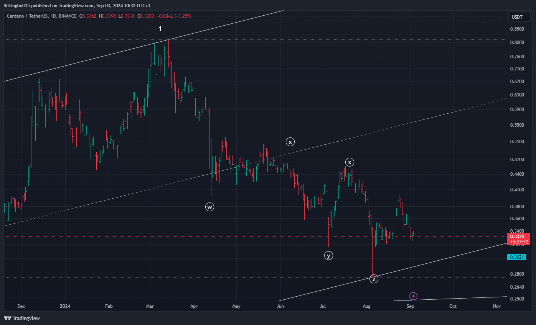
Task: Click the 0.3800 price axis label
Action: tap(517, 207)
